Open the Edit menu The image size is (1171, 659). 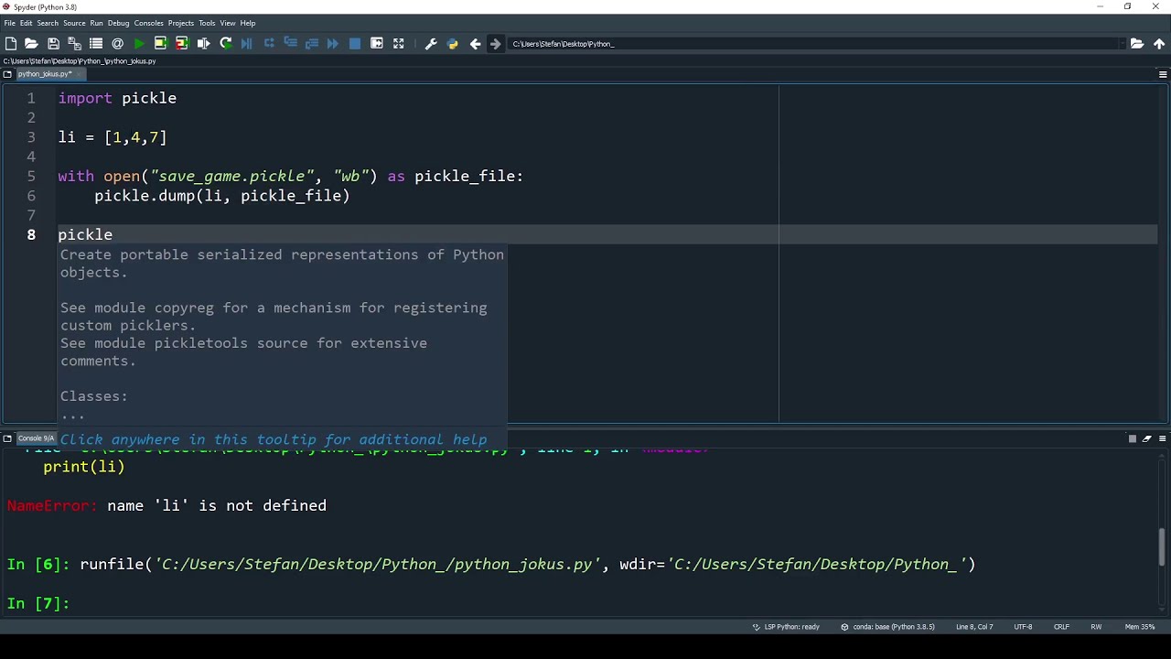27,23
